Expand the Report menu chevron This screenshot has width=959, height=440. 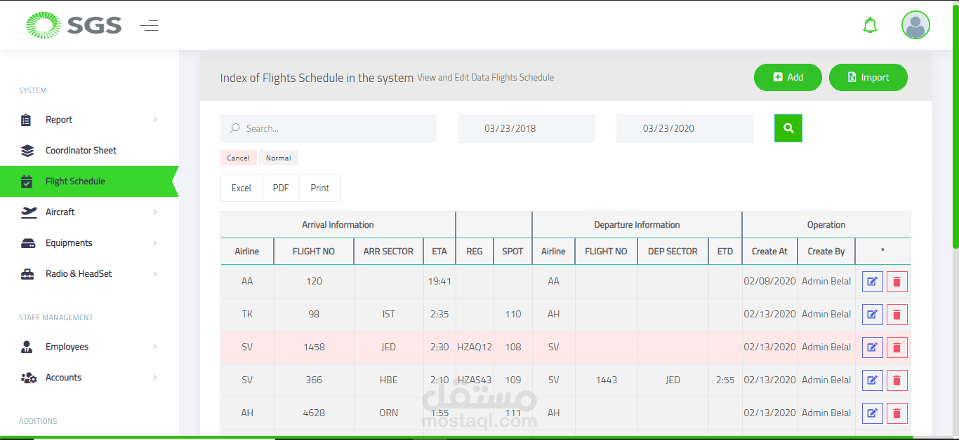pos(154,120)
